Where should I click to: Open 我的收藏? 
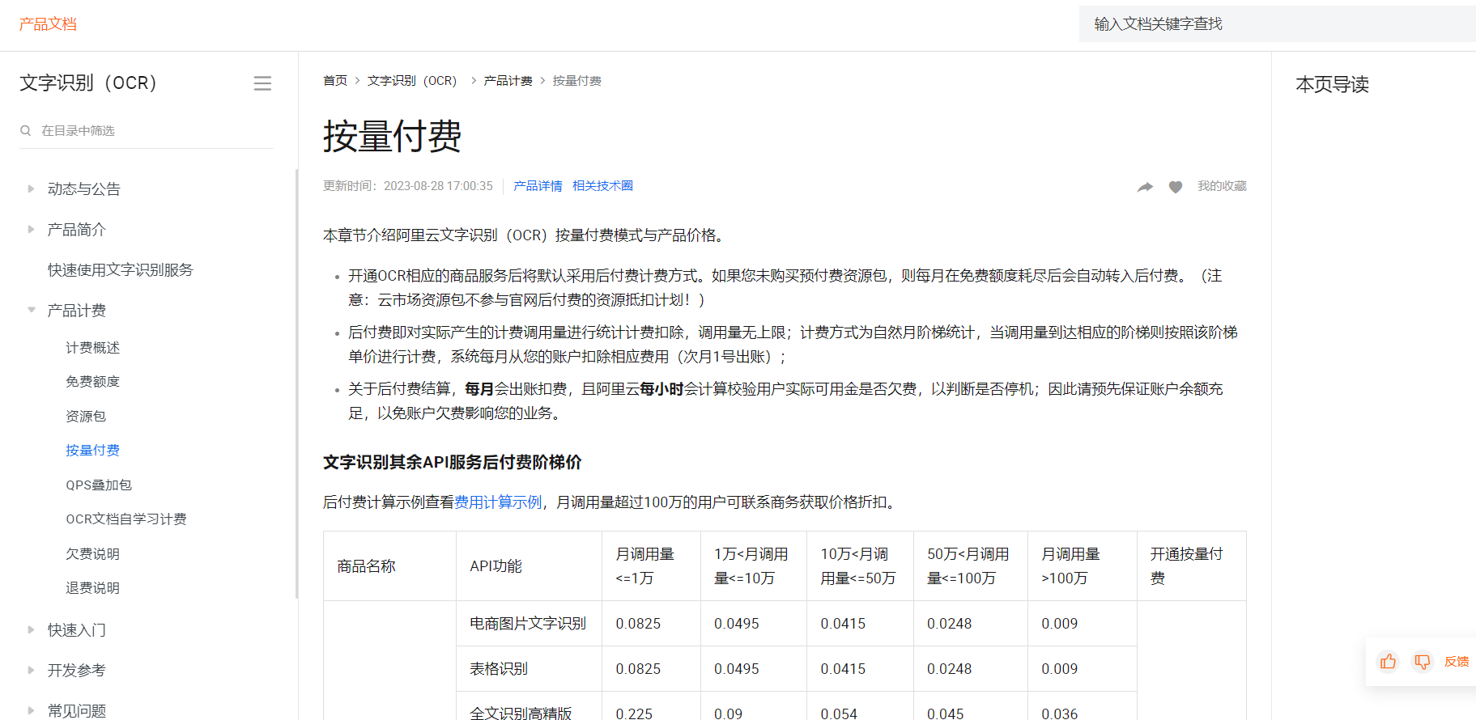(1223, 186)
